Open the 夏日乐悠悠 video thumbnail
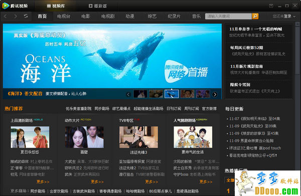The height and width of the screenshot is (196, 301). [x=30, y=137]
